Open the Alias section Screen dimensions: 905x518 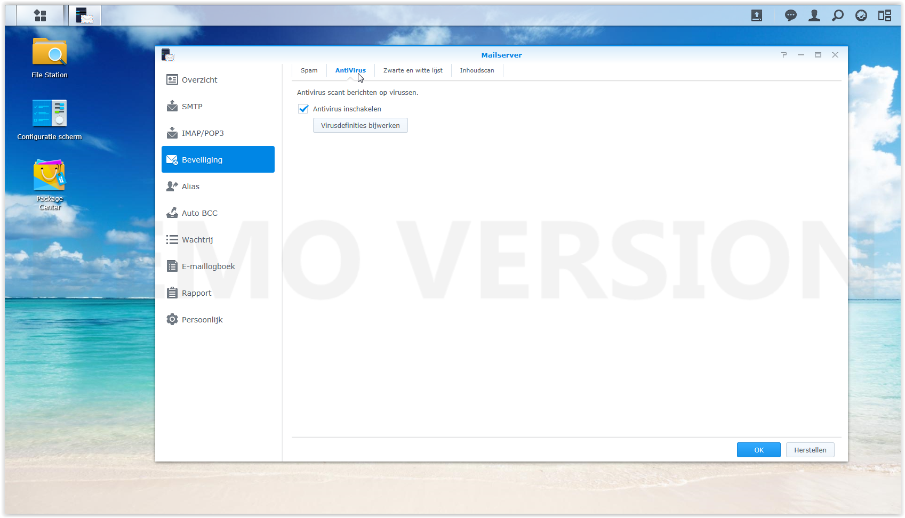point(218,186)
